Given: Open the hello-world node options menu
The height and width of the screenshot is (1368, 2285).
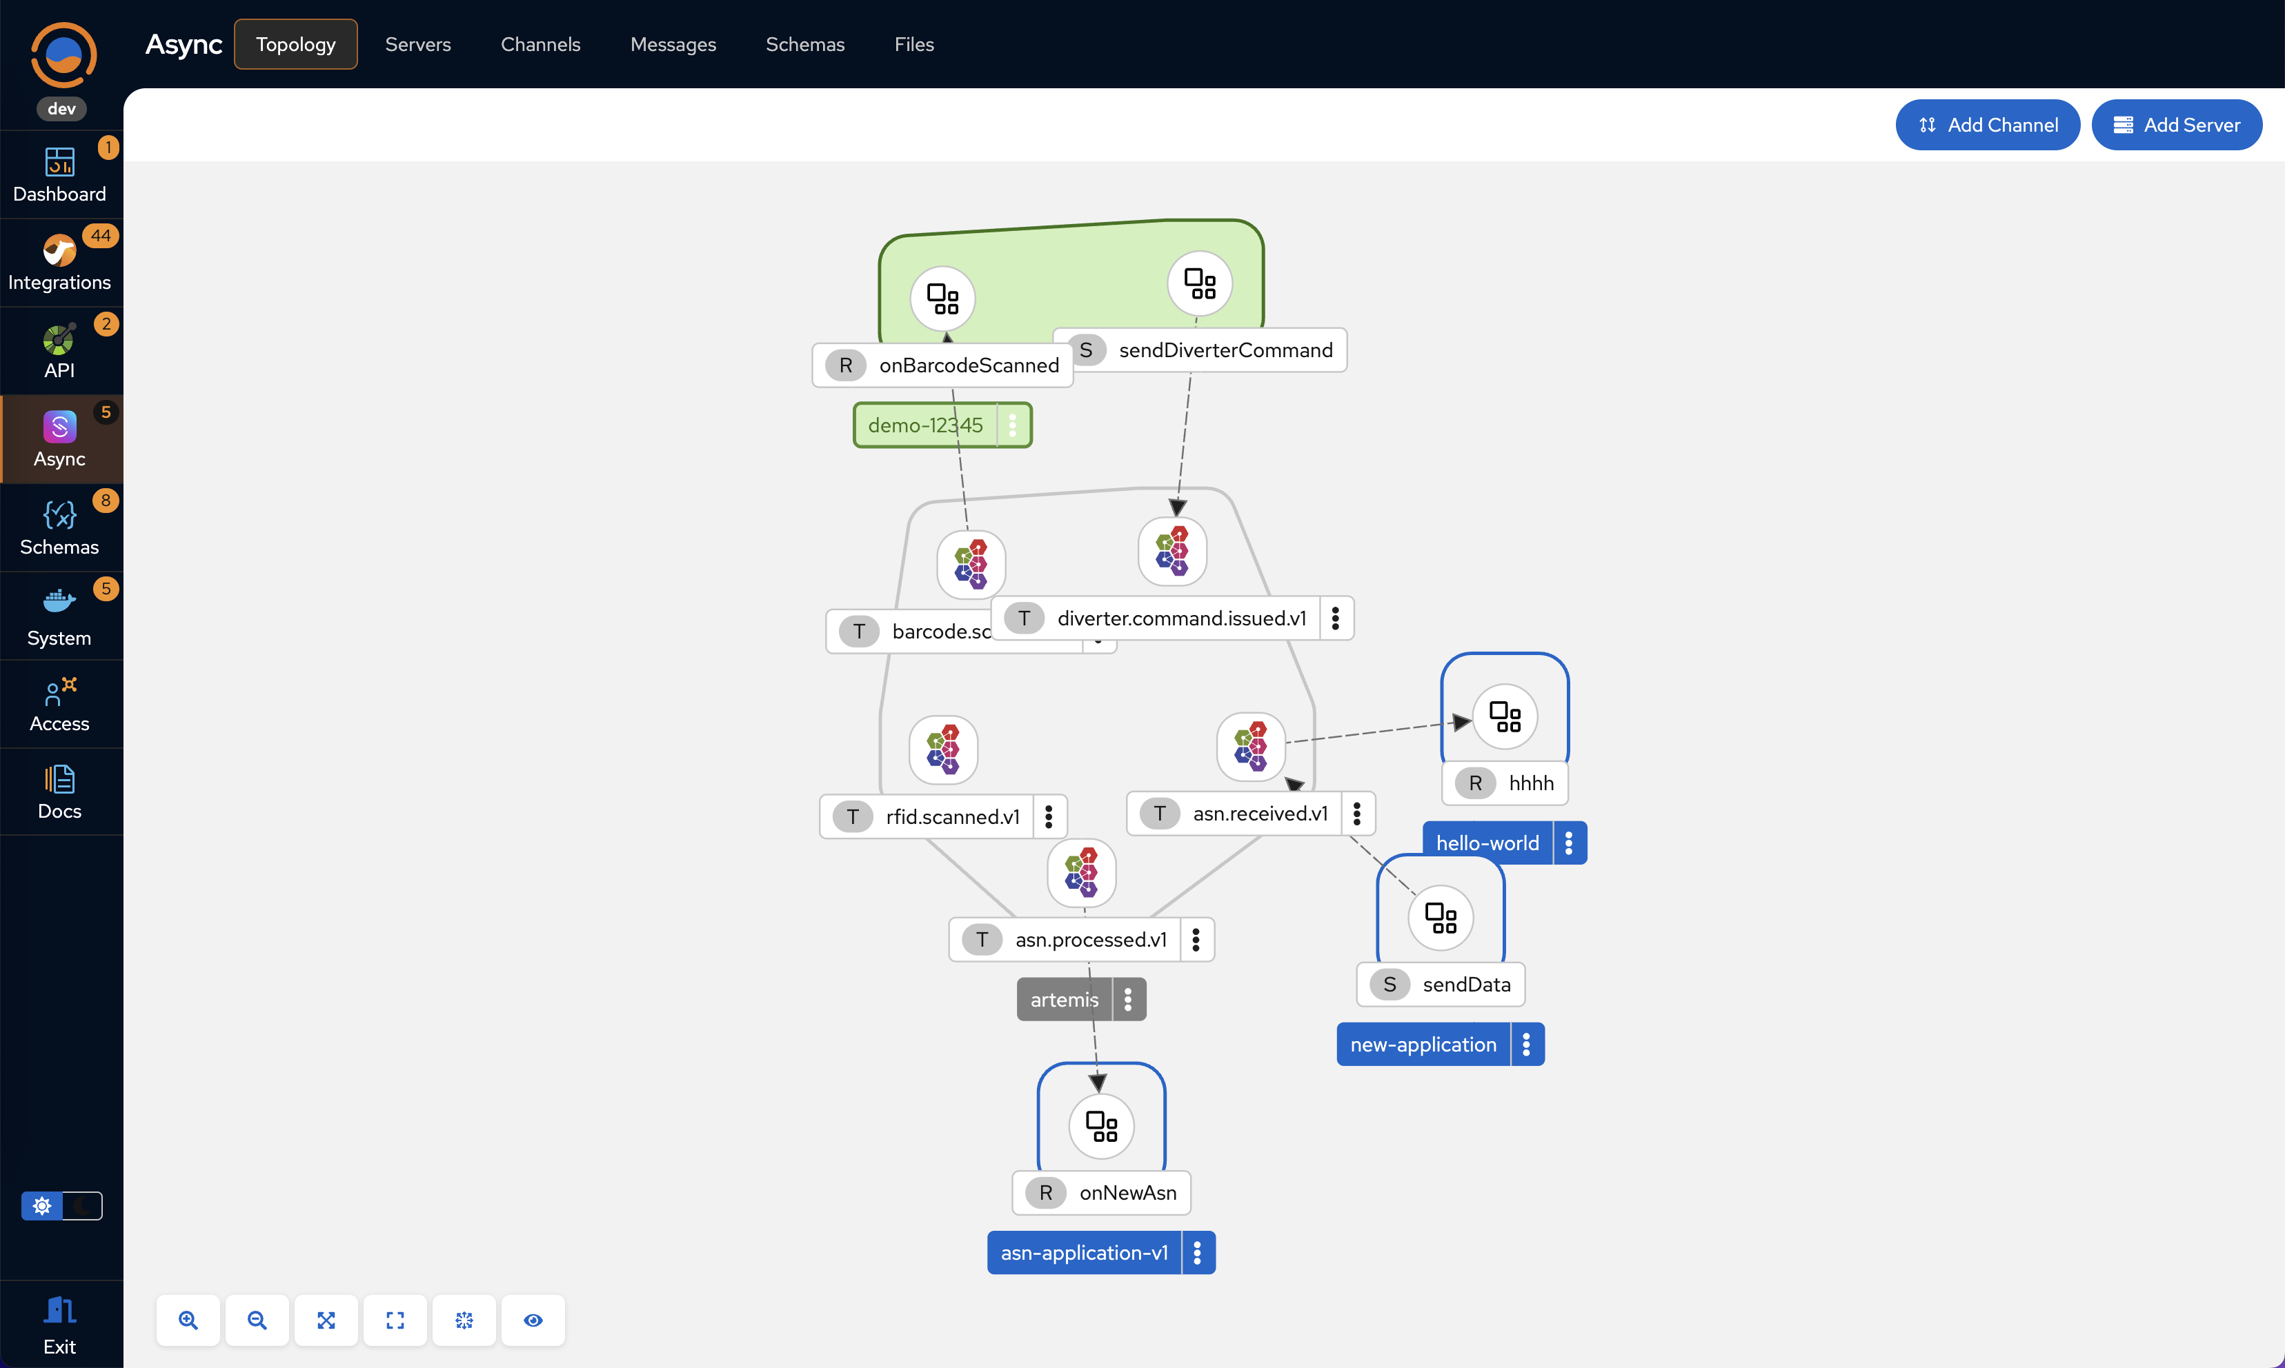Looking at the screenshot, I should coord(1568,842).
